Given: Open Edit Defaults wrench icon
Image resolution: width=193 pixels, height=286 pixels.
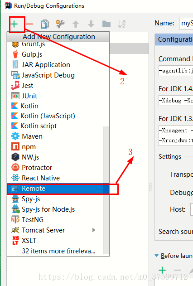Looking at the screenshot, I should 60,24.
